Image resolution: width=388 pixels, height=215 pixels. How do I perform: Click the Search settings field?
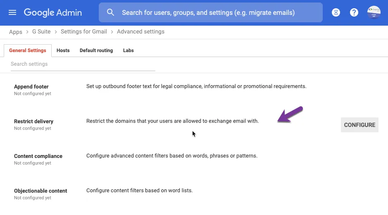click(x=83, y=64)
